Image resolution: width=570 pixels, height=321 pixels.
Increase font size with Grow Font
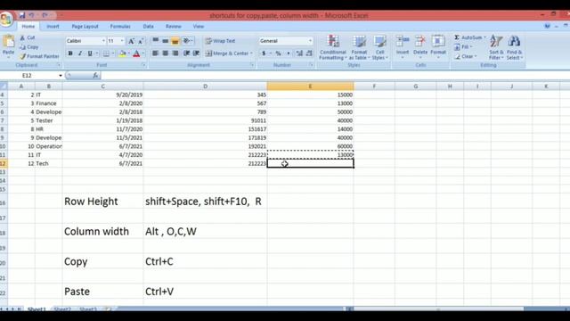point(131,41)
